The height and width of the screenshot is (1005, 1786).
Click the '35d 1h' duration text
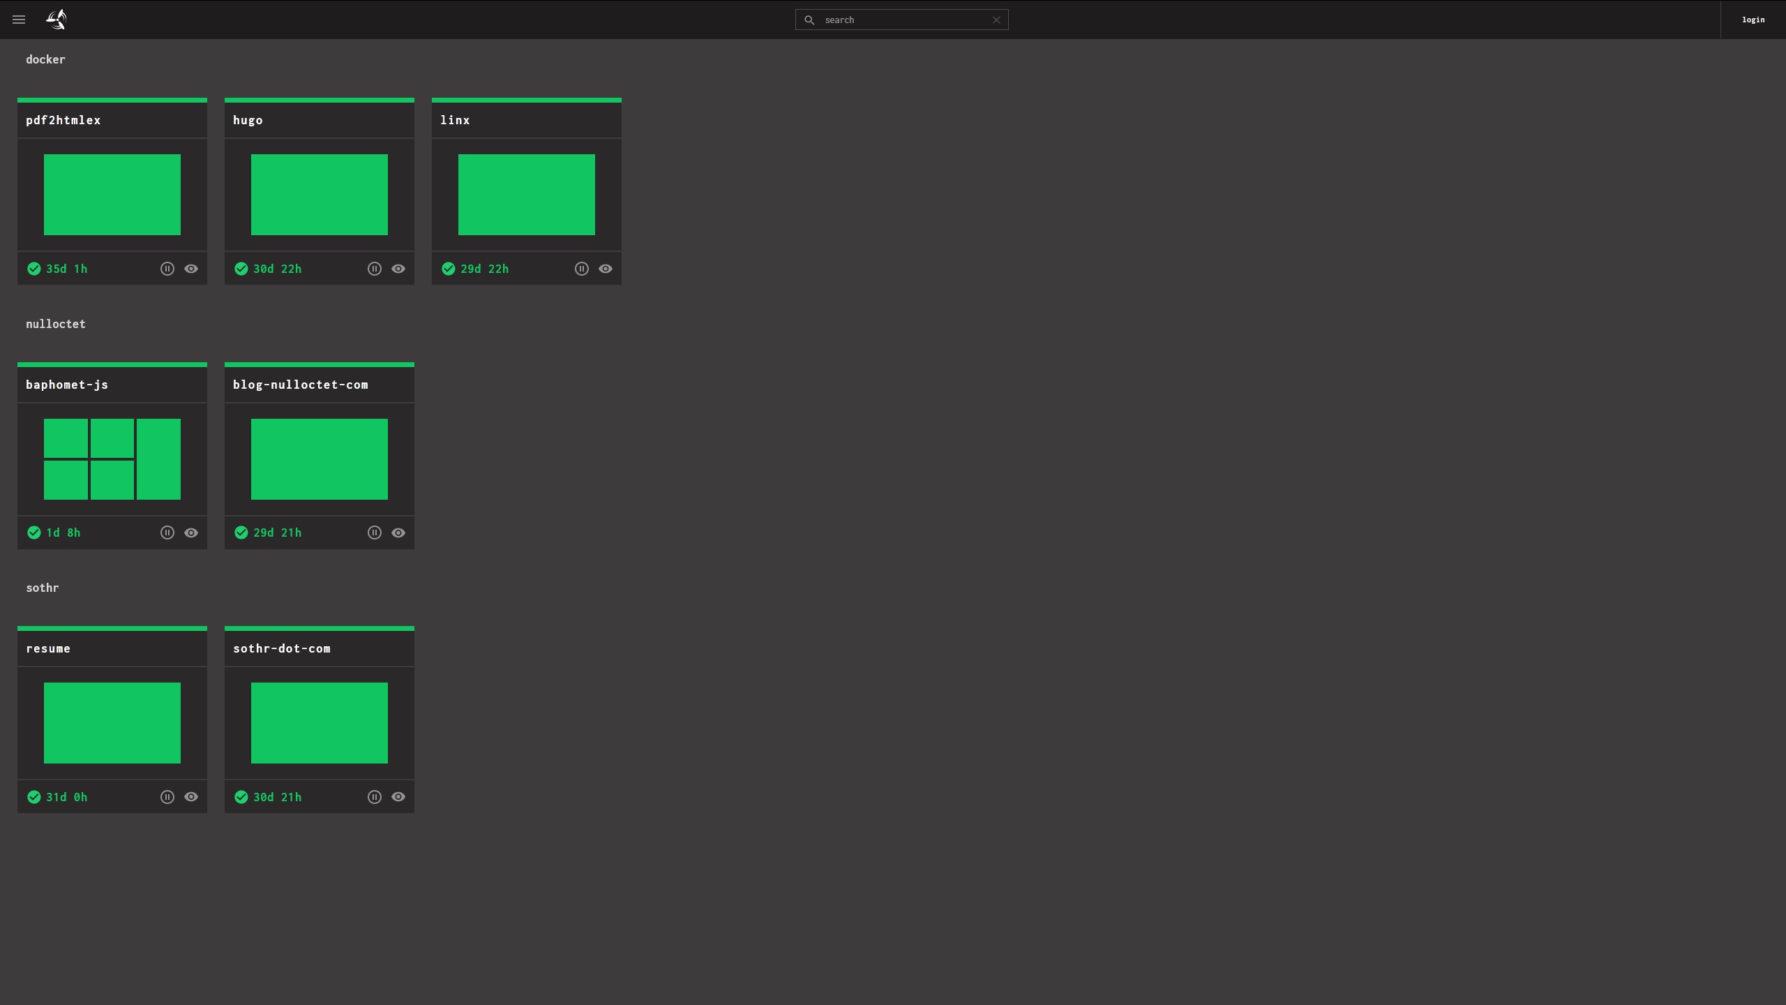[67, 269]
